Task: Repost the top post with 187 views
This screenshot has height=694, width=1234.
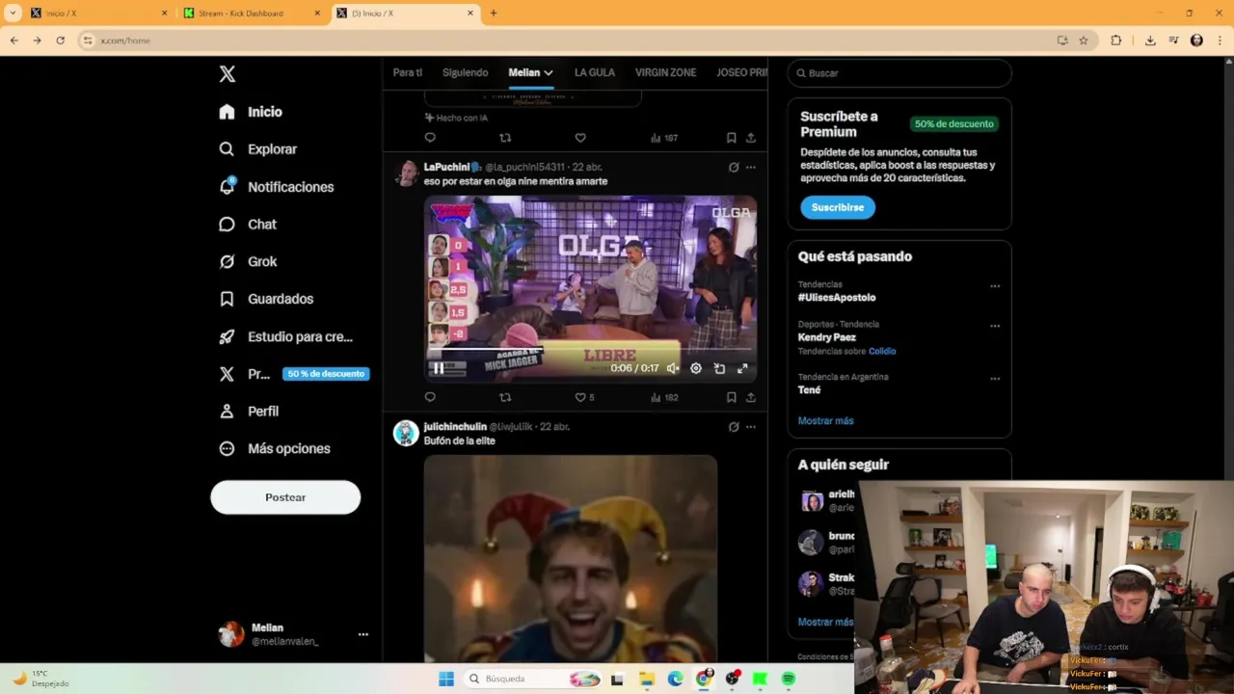Action: point(505,138)
